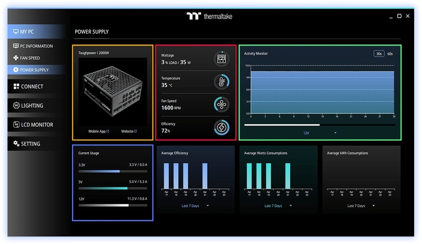Viewport: 422px width, 244px height.
Task: Click the wattage meter icon
Action: 222,58
